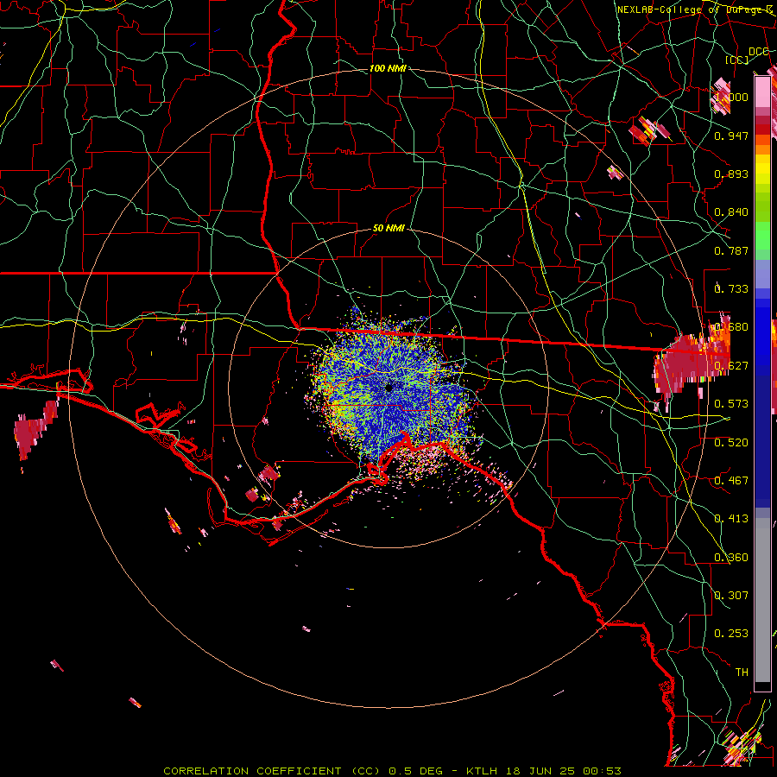
Task: Click the 0.253 legend value
Action: (731, 634)
